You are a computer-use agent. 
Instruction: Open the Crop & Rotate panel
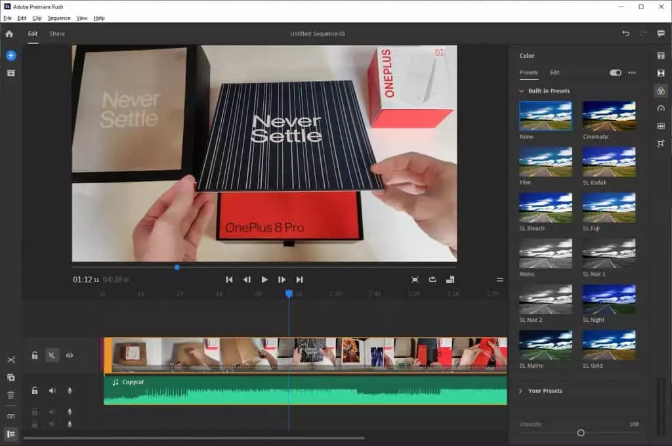coord(663,144)
